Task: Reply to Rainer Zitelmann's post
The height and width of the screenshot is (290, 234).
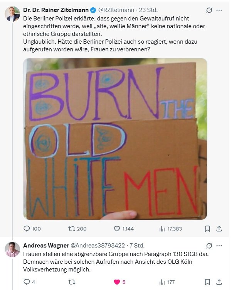Action: [x=27, y=229]
